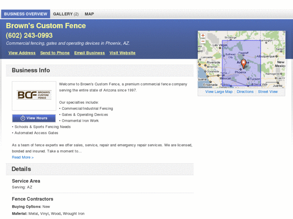Click Phoenix label on the map
Screen dimensions: 293x219
[x=240, y=72]
